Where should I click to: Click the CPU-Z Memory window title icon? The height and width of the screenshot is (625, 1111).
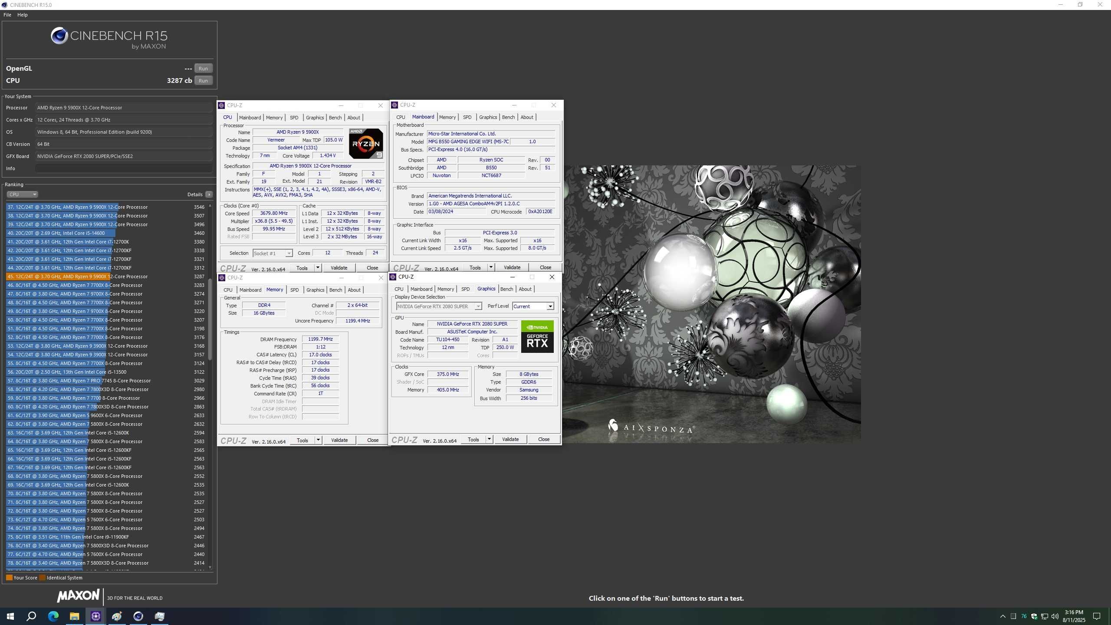222,278
